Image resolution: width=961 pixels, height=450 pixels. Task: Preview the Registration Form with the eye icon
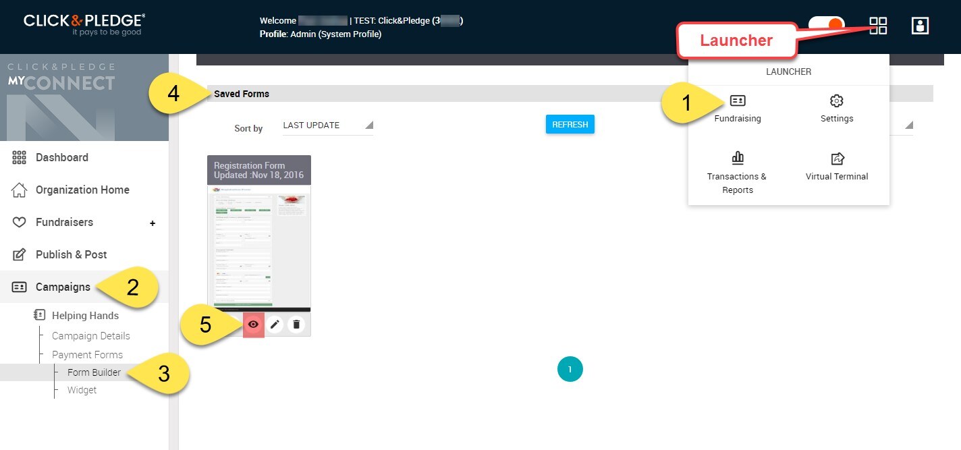253,325
